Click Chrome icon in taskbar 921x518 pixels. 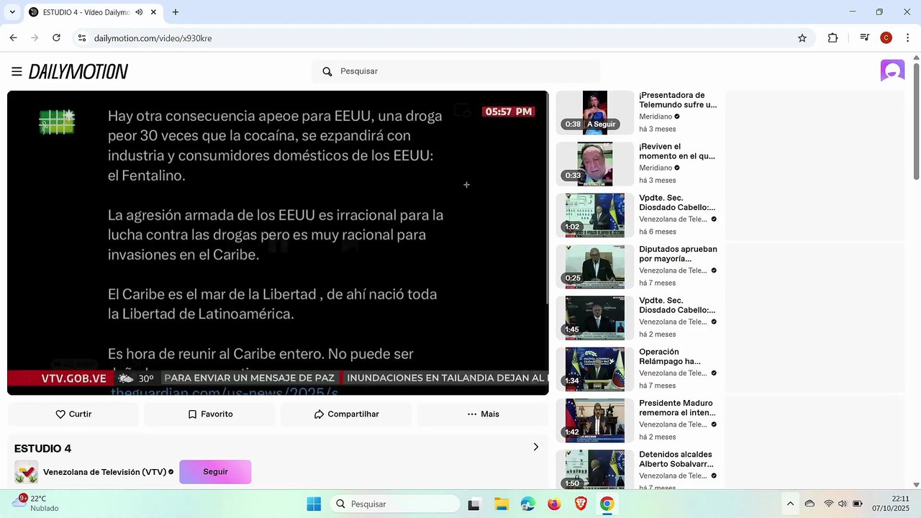coord(607,504)
